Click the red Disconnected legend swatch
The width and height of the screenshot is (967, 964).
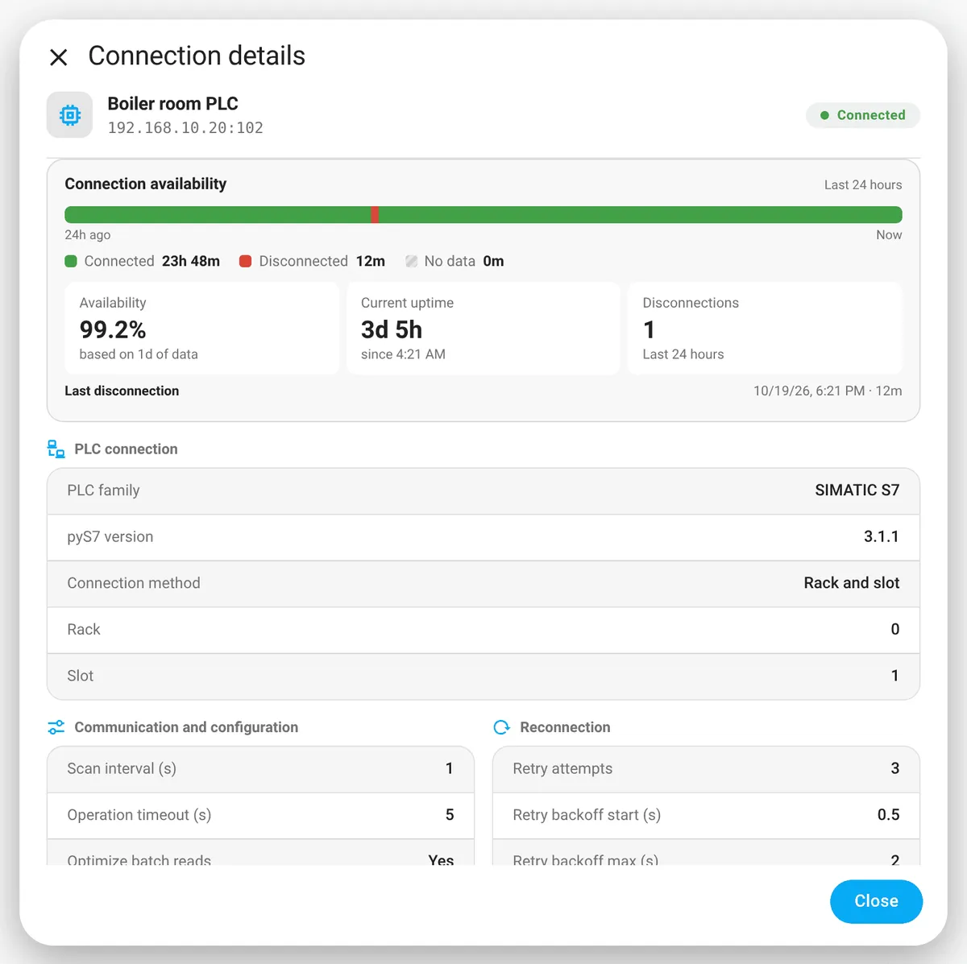tap(246, 261)
